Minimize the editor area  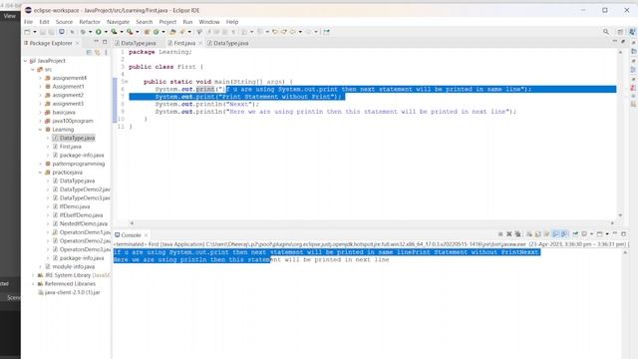pos(615,42)
